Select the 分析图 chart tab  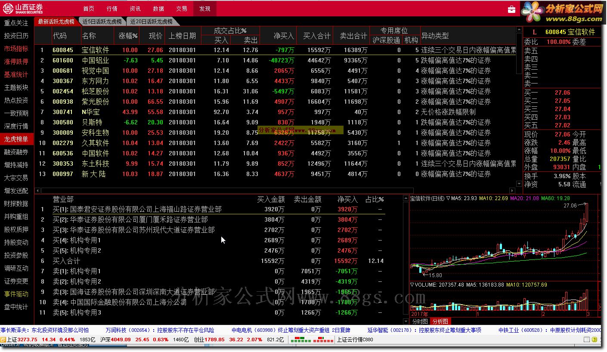[x=440, y=321]
